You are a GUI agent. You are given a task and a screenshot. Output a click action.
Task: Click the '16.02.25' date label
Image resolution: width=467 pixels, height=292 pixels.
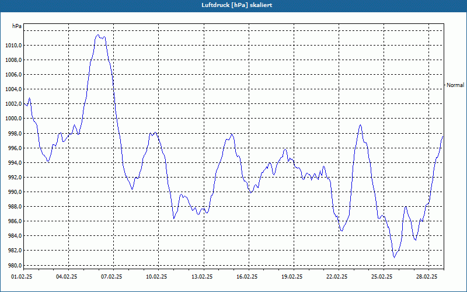coord(247,276)
